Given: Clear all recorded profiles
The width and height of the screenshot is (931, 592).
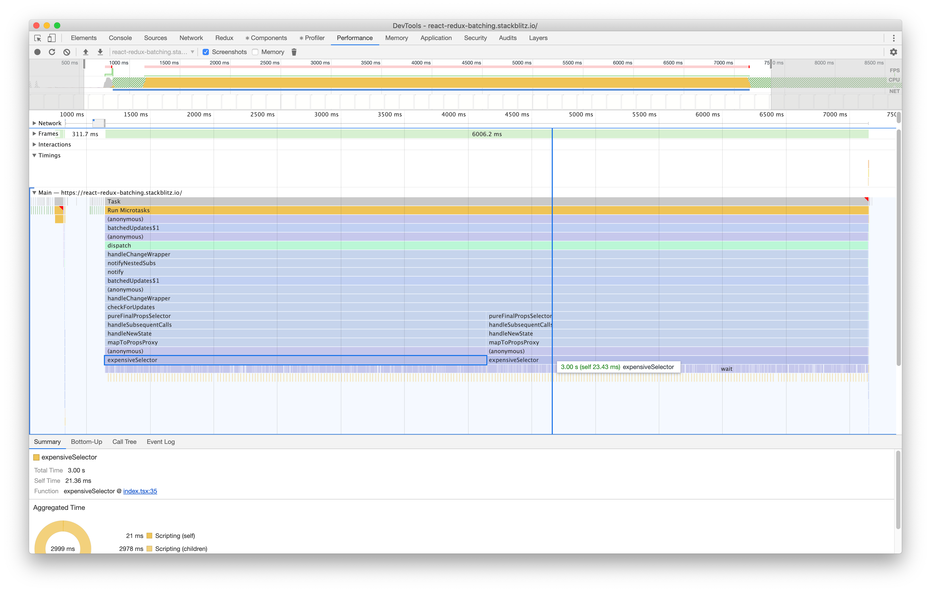Looking at the screenshot, I should 67,52.
